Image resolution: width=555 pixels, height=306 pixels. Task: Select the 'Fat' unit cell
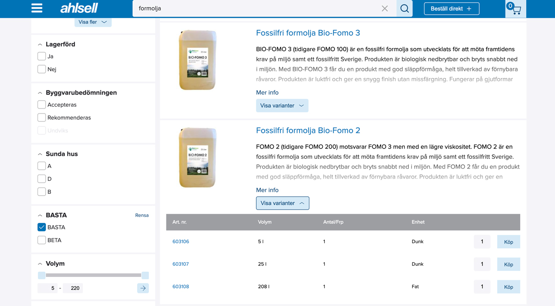point(415,287)
